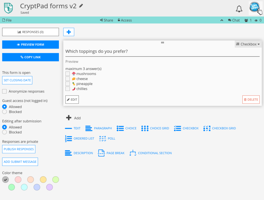Add a Checkbox Grid question

pos(220,128)
